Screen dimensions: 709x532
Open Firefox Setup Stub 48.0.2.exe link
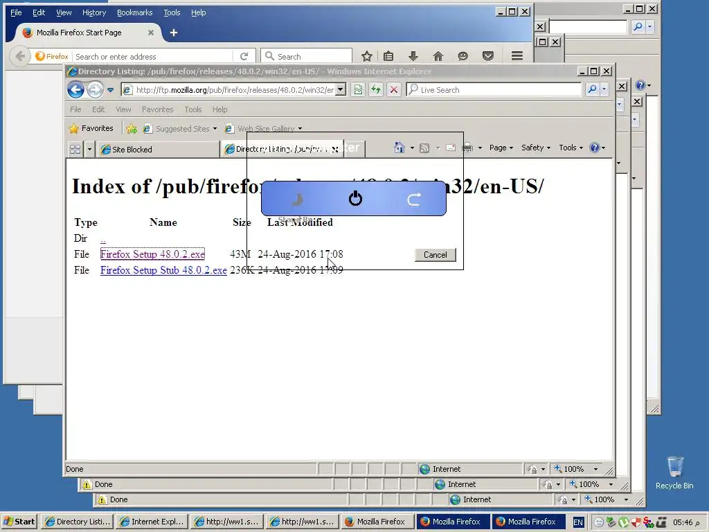point(163,270)
